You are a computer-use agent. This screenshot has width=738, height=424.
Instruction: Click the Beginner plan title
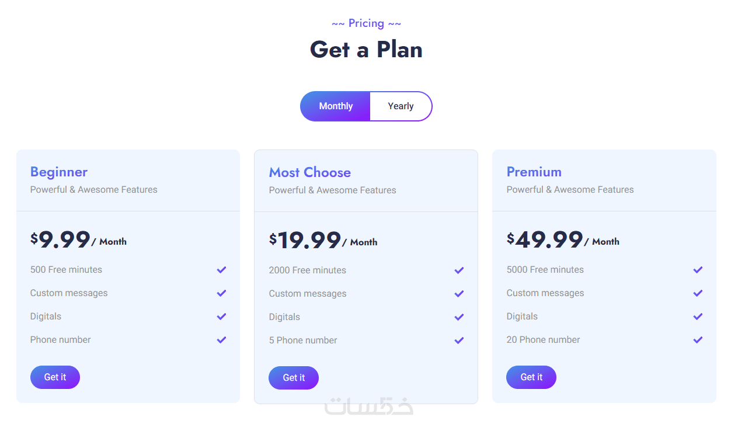pos(59,172)
